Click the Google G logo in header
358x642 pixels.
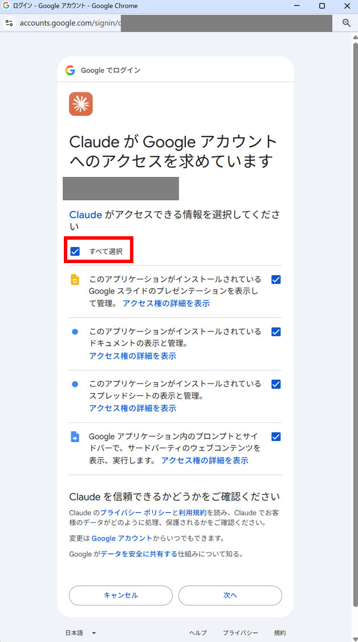click(x=70, y=70)
